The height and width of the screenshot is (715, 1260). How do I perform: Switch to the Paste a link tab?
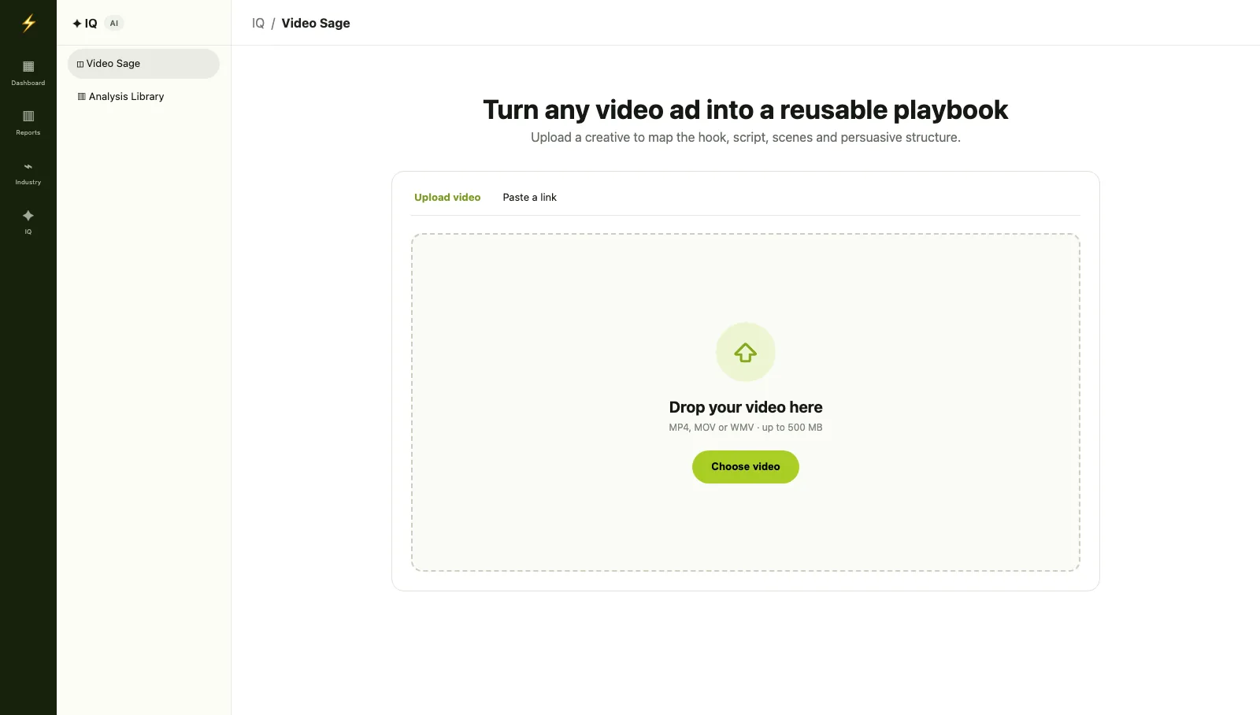point(529,198)
